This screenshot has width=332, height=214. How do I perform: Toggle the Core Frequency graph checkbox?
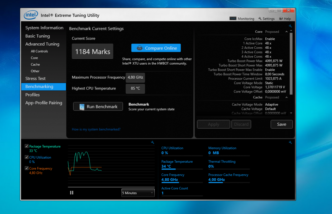[x=27, y=168]
